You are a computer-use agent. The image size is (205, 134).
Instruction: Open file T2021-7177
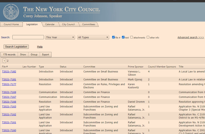pos(9,84)
